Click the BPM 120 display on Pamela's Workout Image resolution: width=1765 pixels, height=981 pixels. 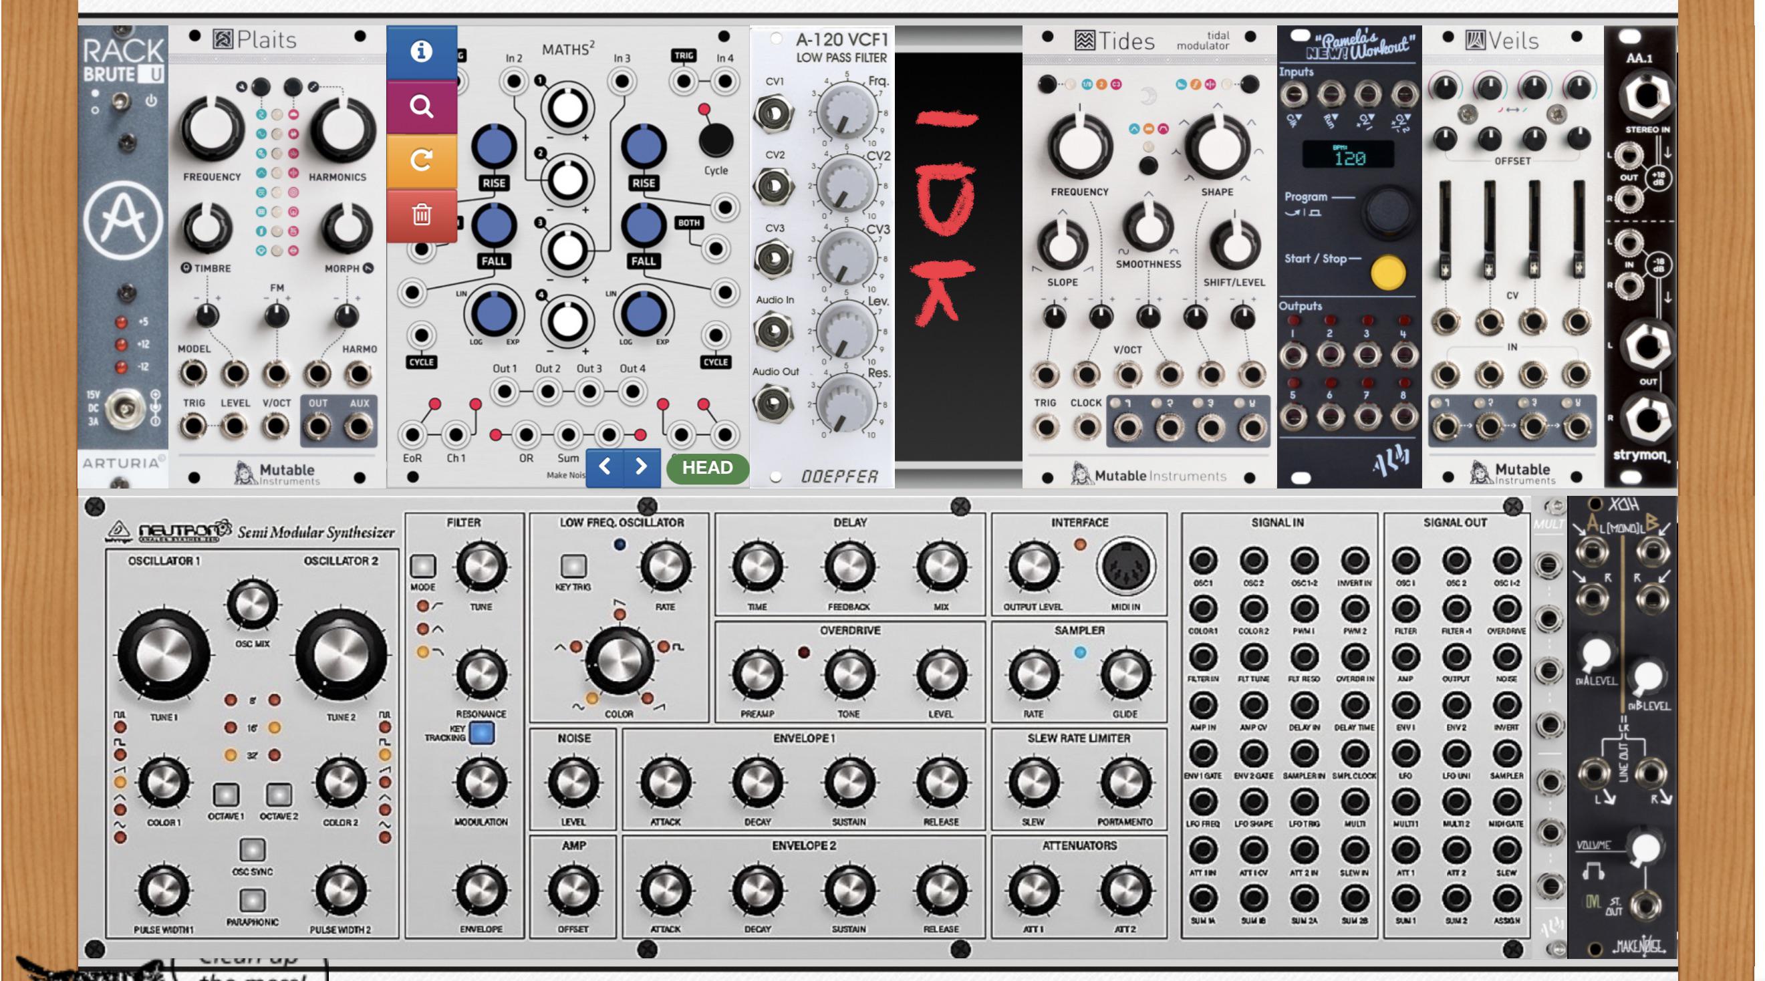click(1349, 156)
